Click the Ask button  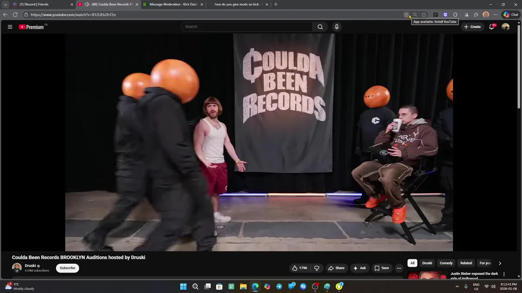(x=360, y=268)
